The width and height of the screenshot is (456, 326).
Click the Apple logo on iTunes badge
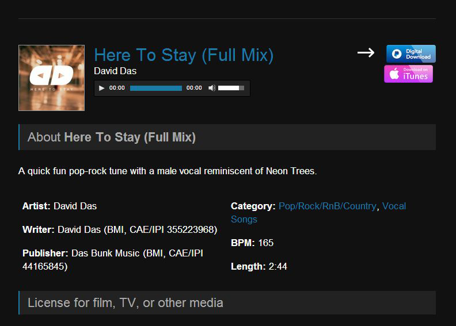[394, 74]
